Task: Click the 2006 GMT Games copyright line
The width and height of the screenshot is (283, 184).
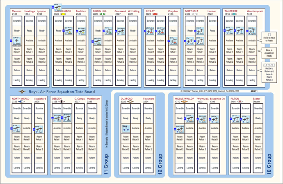Action: pyautogui.click(x=210, y=91)
